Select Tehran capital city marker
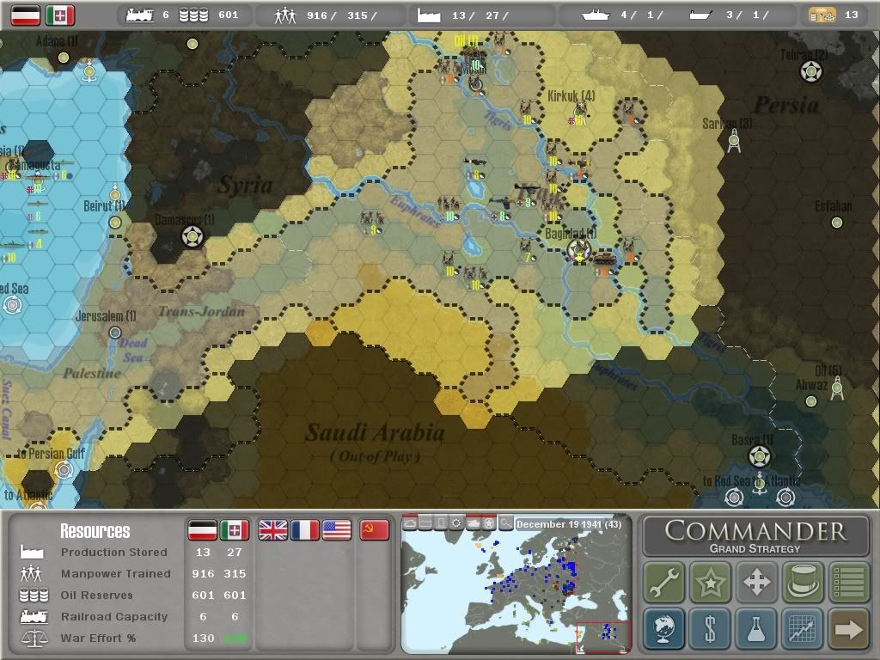This screenshot has width=880, height=660. pyautogui.click(x=811, y=71)
